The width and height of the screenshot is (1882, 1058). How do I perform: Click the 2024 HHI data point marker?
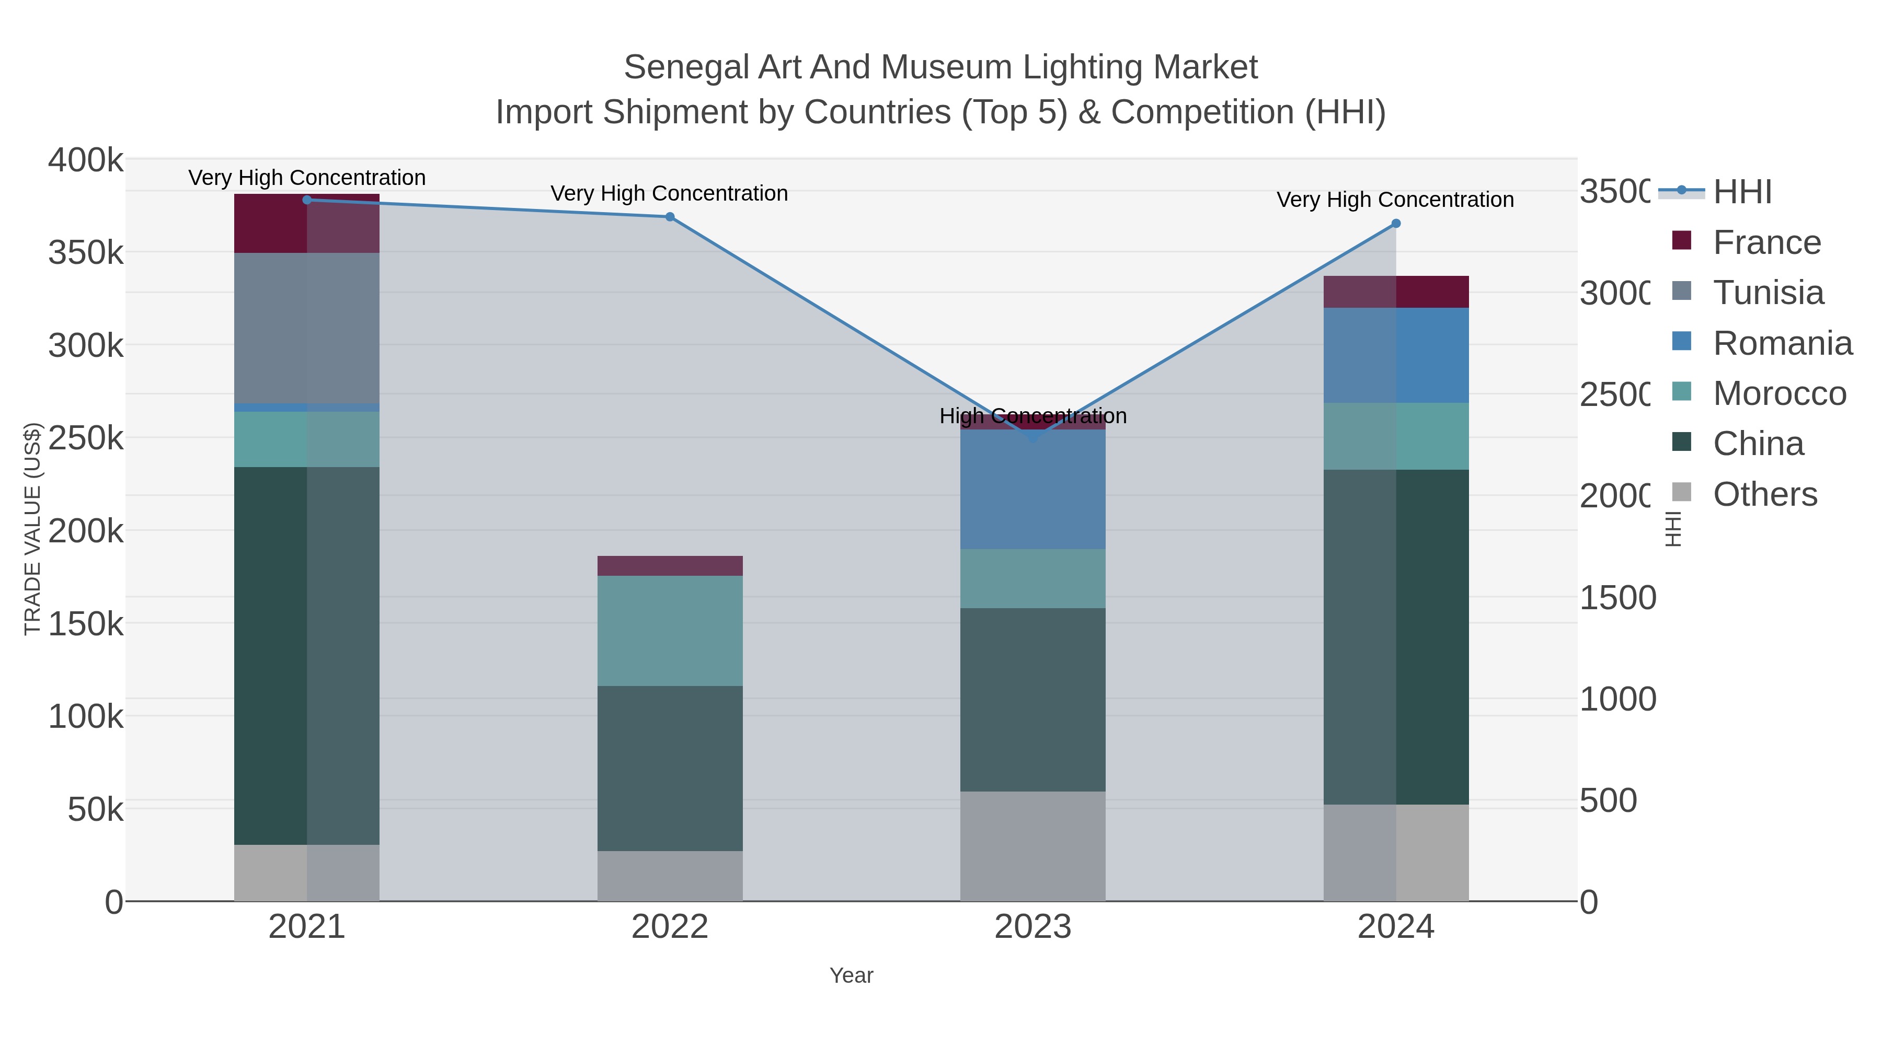pos(1395,224)
